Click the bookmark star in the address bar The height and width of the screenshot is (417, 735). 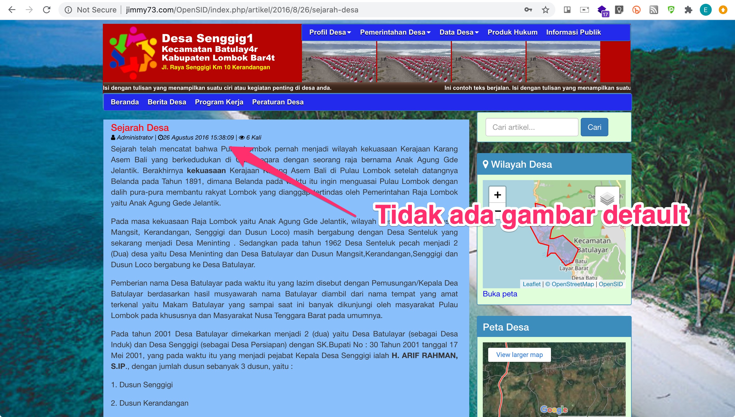tap(545, 9)
